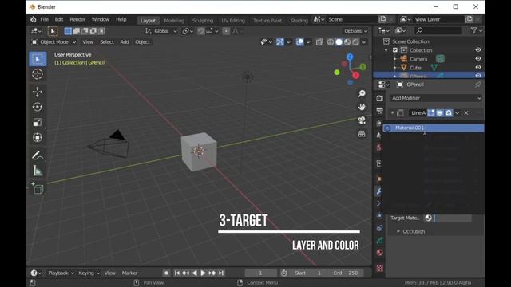Image resolution: width=511 pixels, height=287 pixels.
Task: Choose the Move tool
Action: (38, 92)
